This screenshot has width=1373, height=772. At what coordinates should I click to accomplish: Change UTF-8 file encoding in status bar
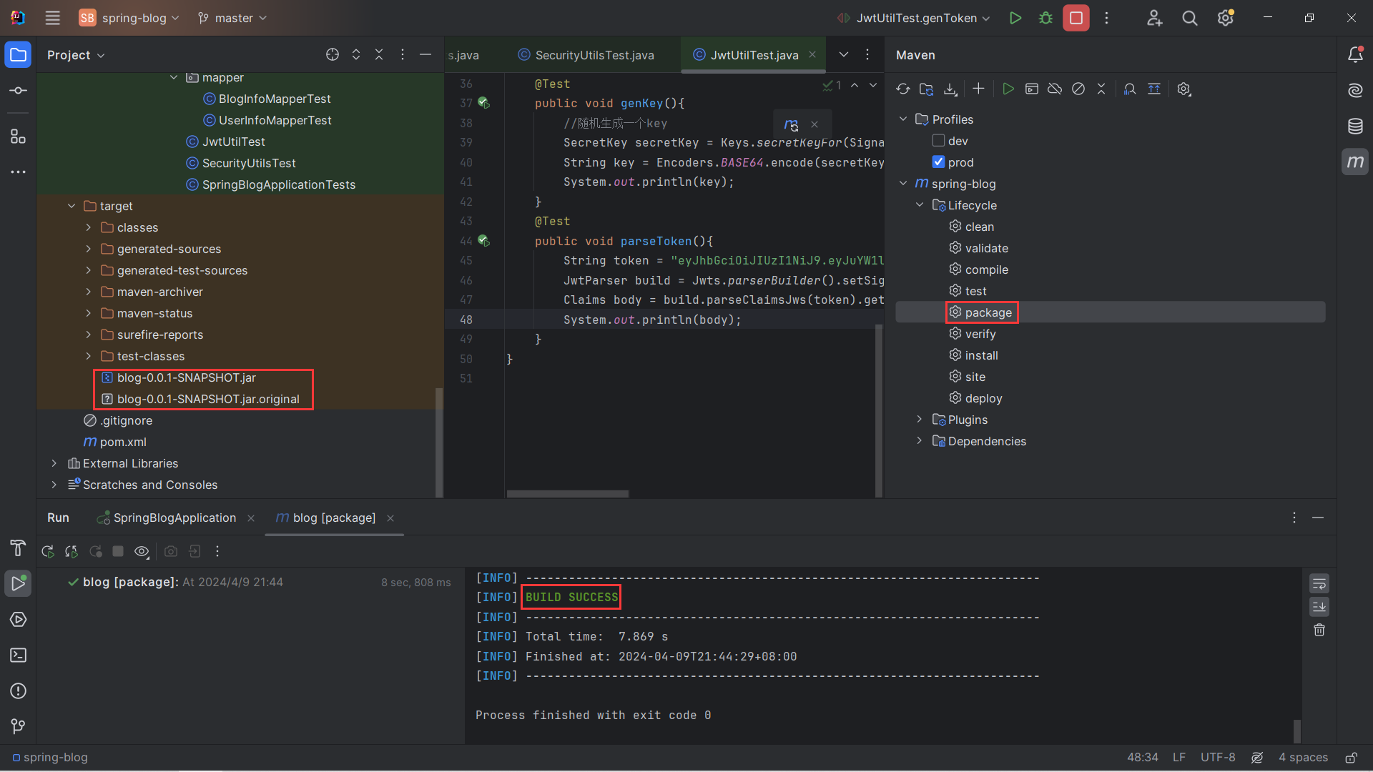1218,757
